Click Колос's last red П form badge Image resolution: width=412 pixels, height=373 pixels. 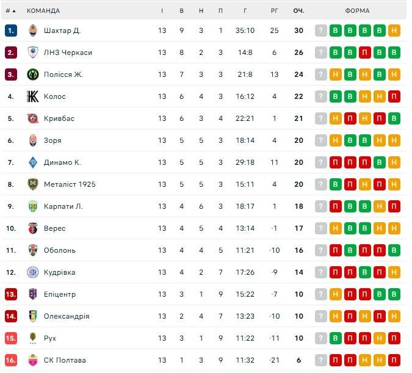[394, 96]
